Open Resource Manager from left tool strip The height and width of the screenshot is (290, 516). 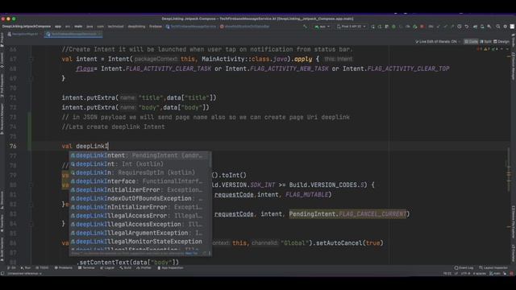(2, 118)
